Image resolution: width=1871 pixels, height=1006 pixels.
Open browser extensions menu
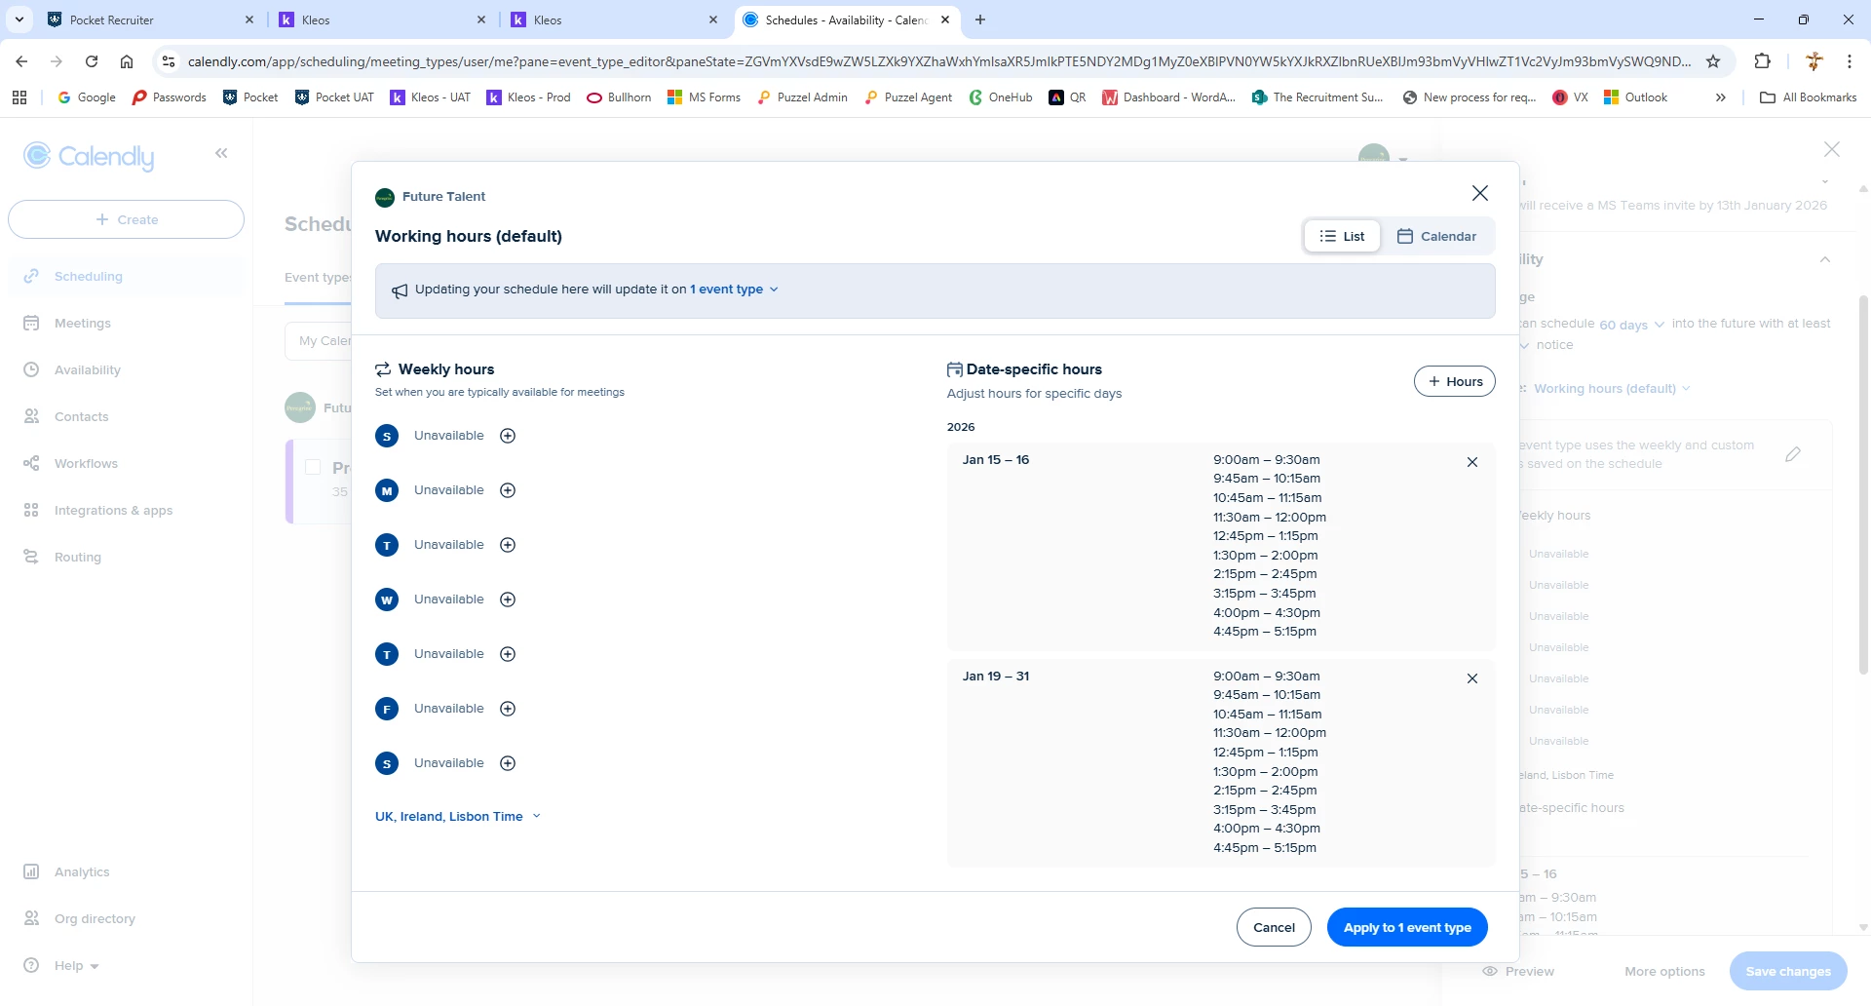coord(1762,61)
